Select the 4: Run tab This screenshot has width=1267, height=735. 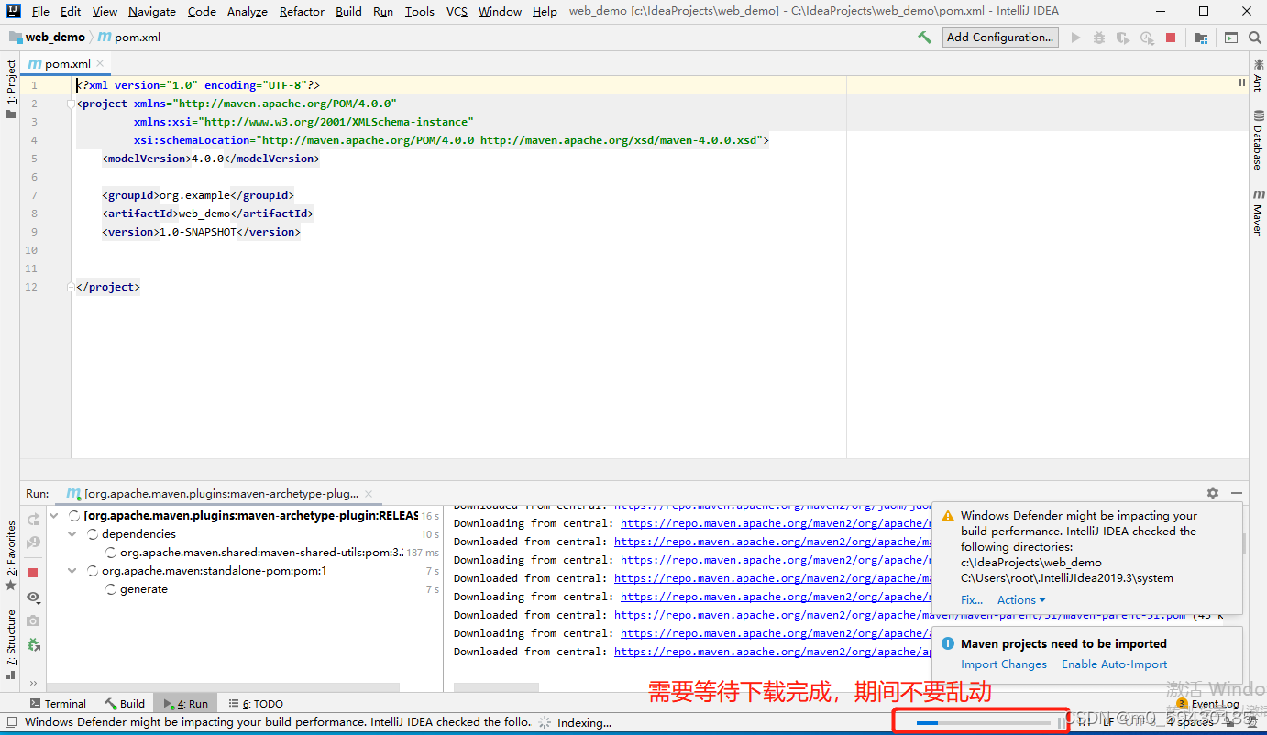click(186, 703)
